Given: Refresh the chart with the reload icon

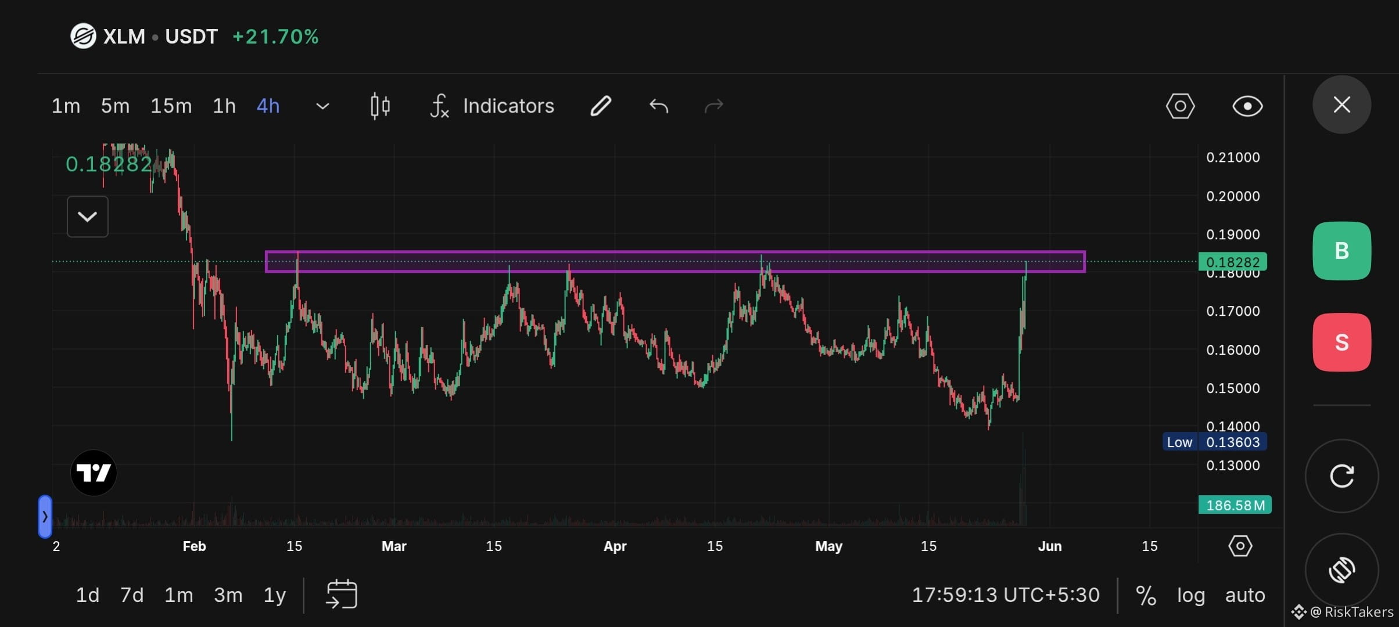Looking at the screenshot, I should coord(1341,476).
